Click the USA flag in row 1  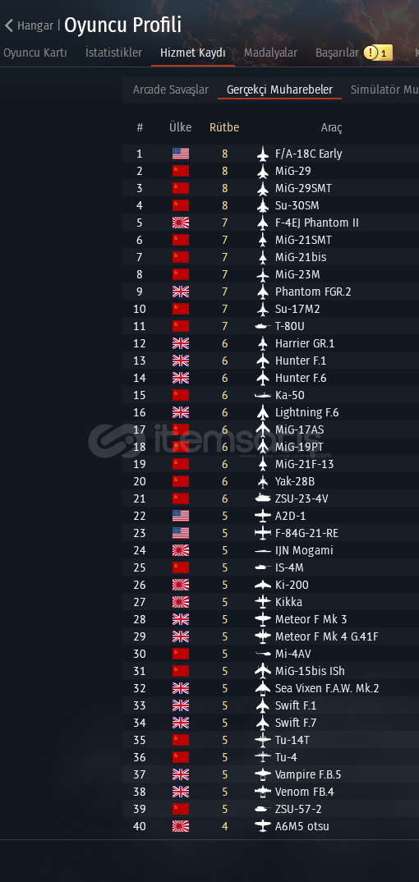click(x=181, y=154)
